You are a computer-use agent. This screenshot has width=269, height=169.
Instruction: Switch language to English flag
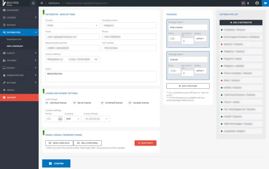pyautogui.click(x=243, y=3)
